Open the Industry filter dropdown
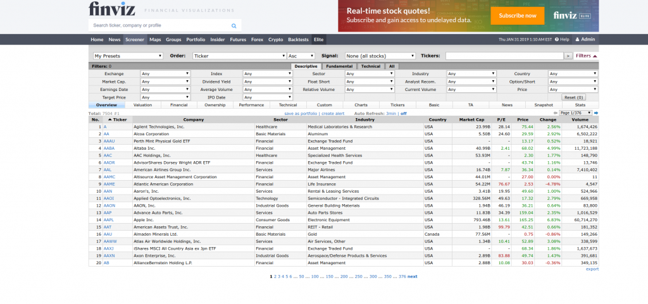Screen dimensions: 648x304 click(x=471, y=74)
